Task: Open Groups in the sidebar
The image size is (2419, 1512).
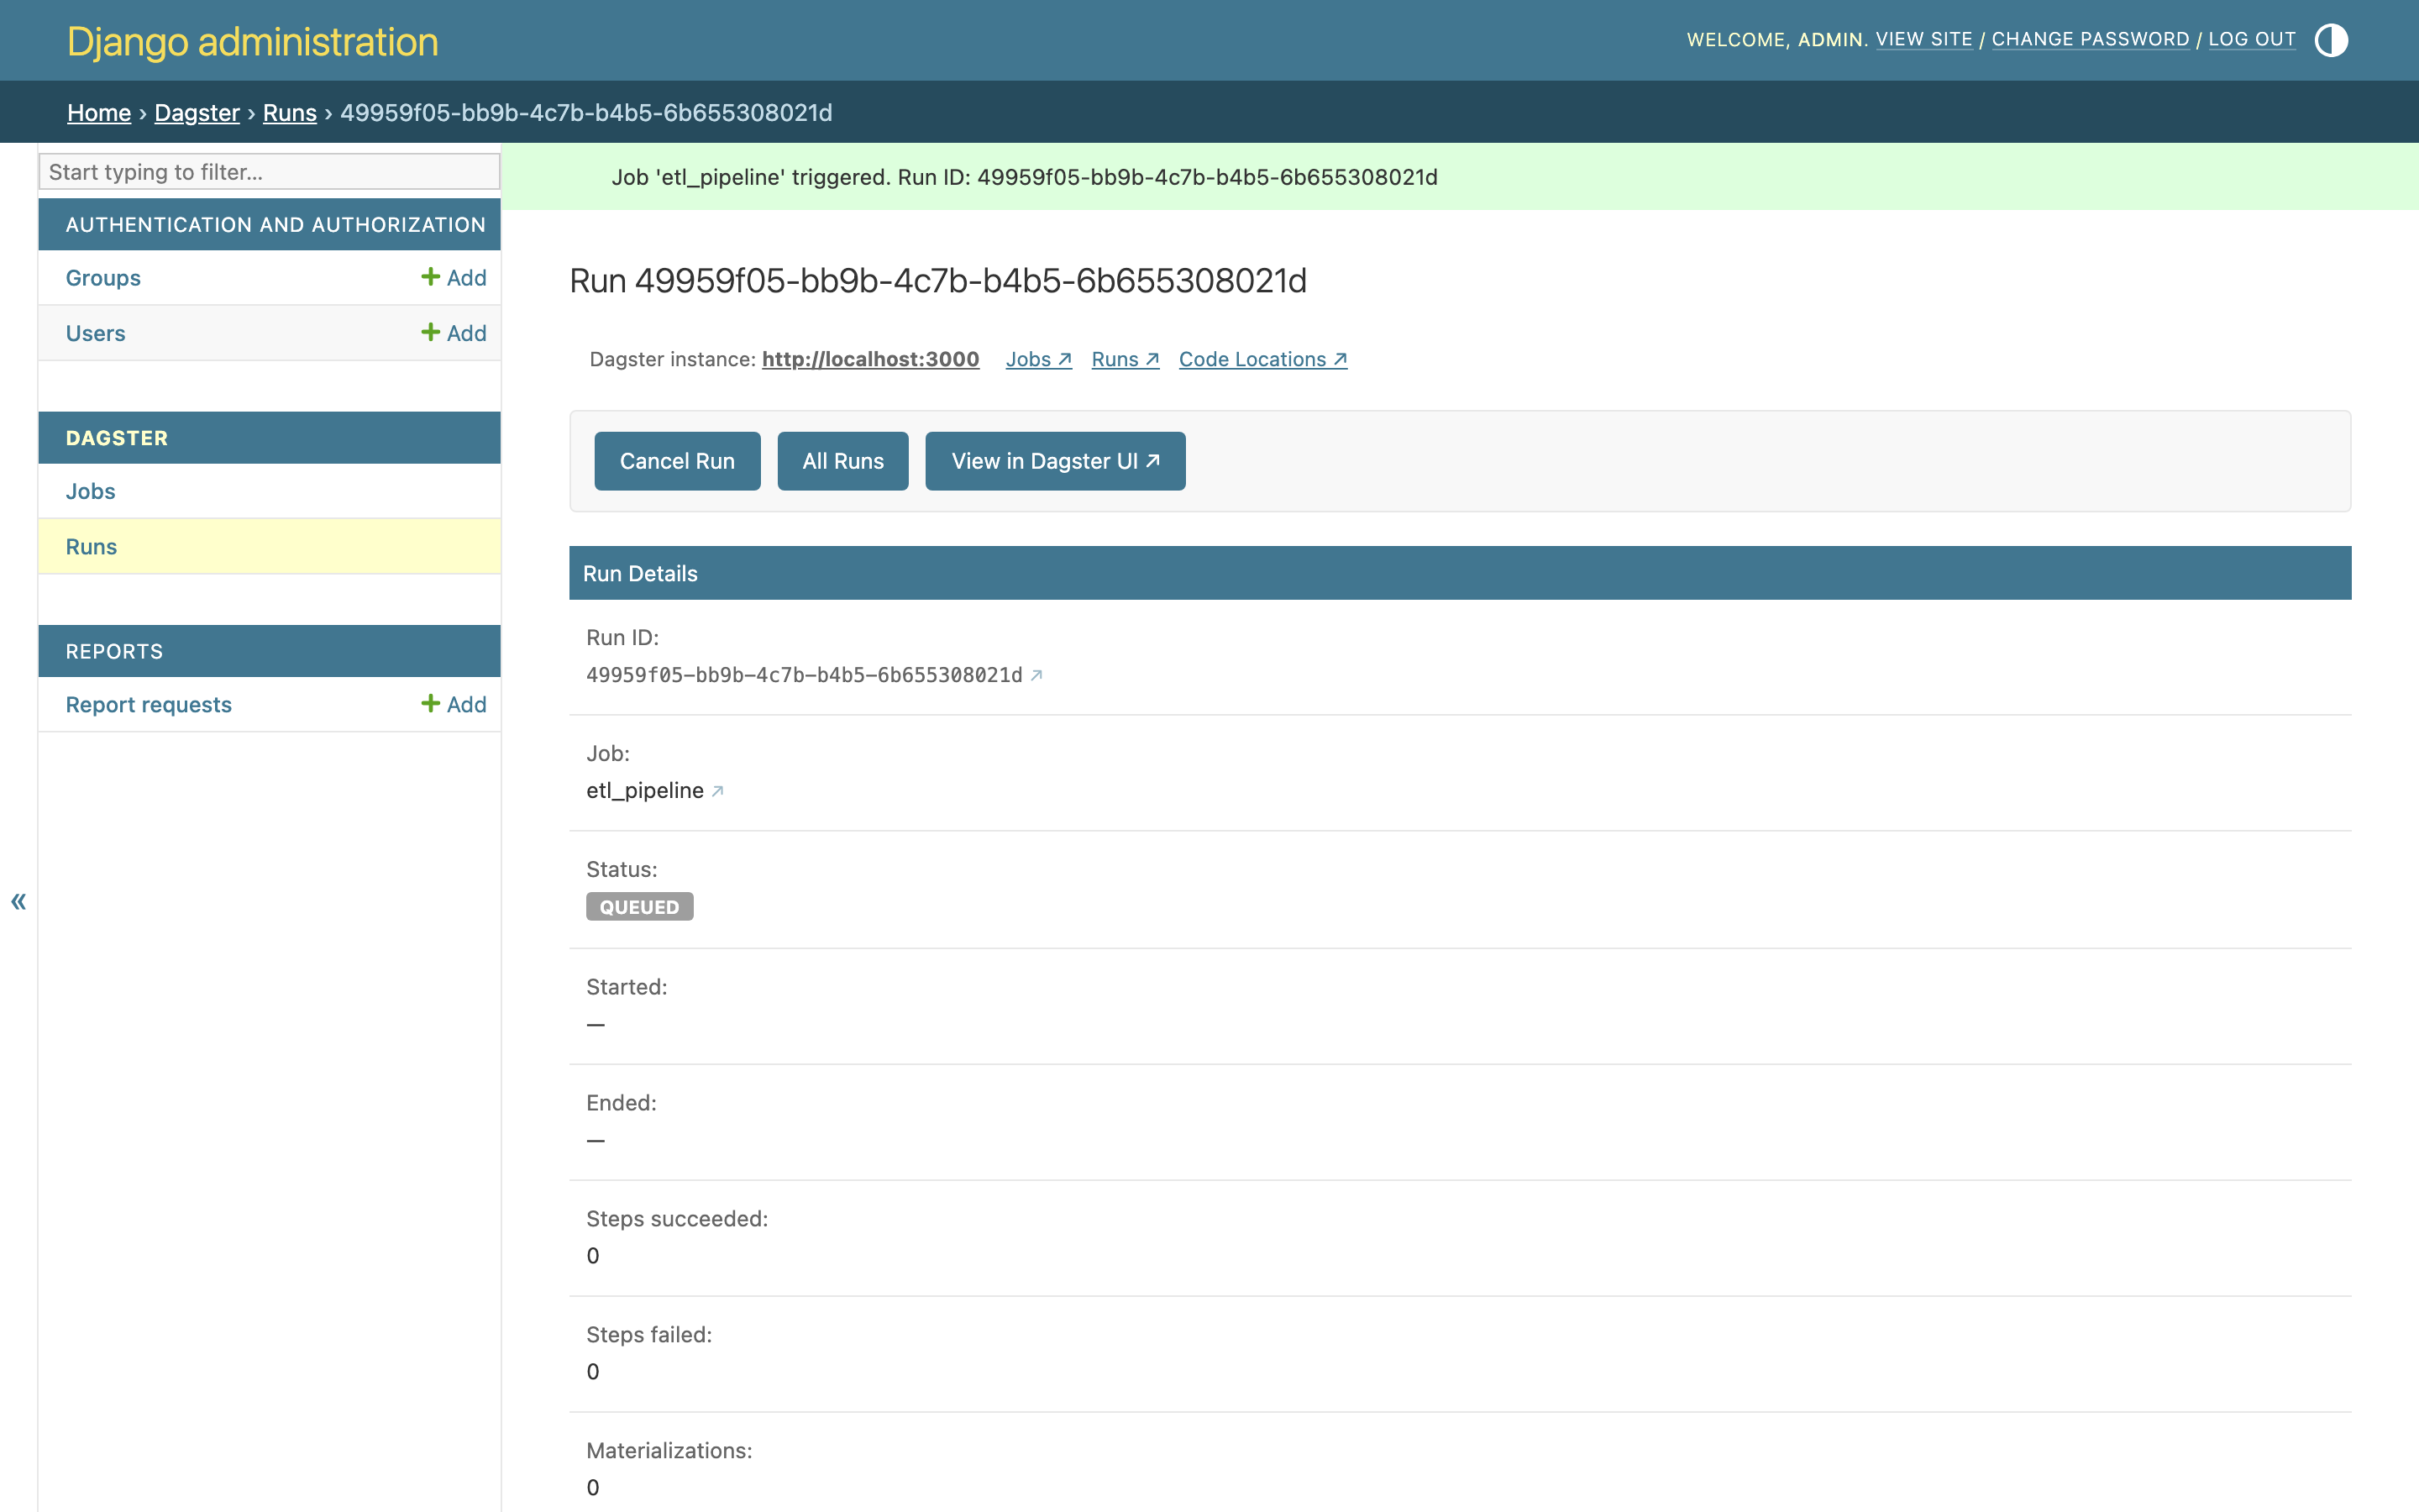Action: click(103, 278)
